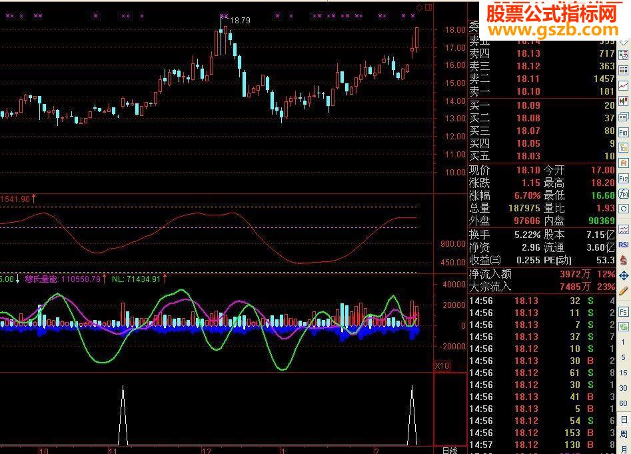Click the 最高 value 18.20
Viewport: 631px width, 454px height.
click(x=603, y=183)
